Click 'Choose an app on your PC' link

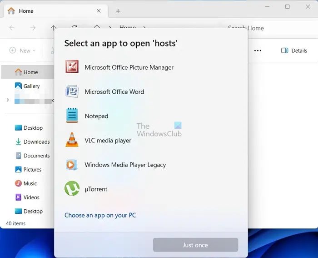100,215
